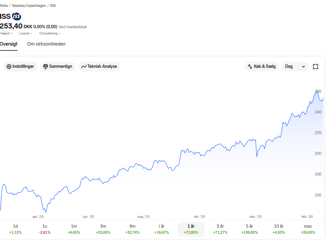Click the 160 y-axis label
Viewport: 326px width, 240px height.
pyautogui.click(x=318, y=195)
